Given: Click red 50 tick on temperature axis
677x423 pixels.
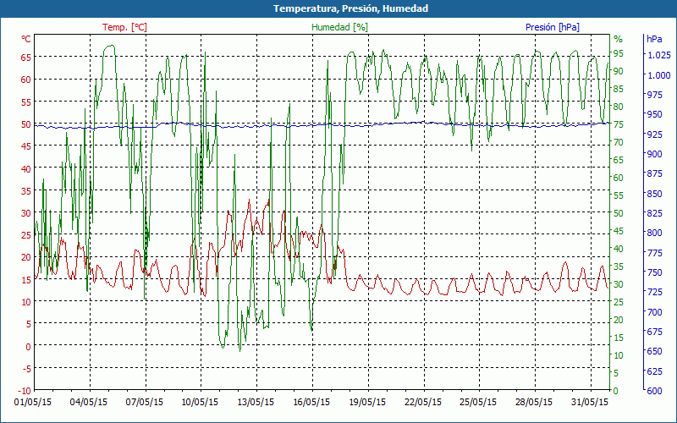Looking at the screenshot, I should pos(26,124).
